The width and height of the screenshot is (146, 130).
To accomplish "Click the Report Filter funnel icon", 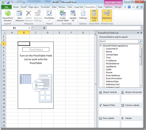I will 100,105.
